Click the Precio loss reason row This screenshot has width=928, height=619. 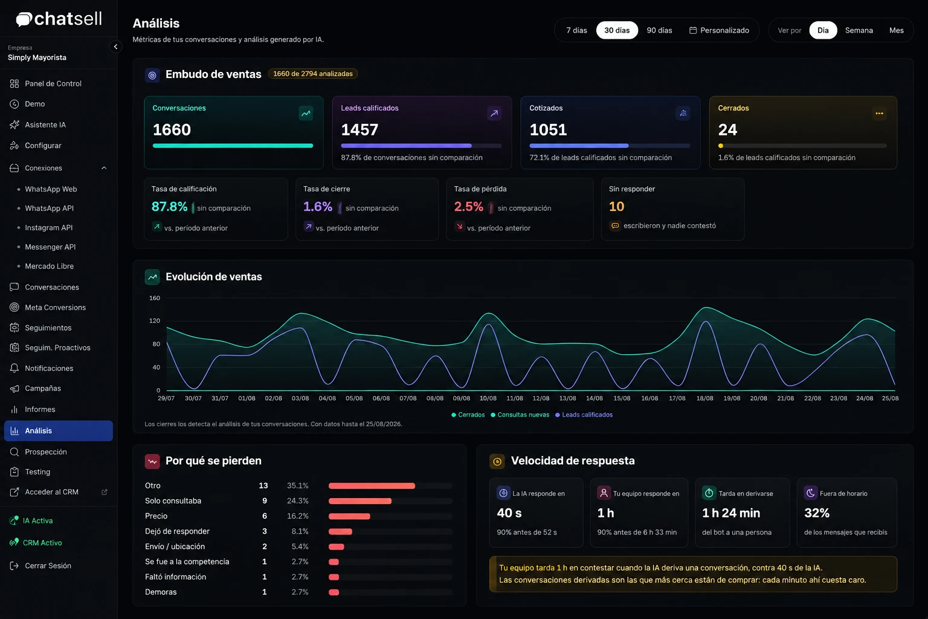click(298, 516)
